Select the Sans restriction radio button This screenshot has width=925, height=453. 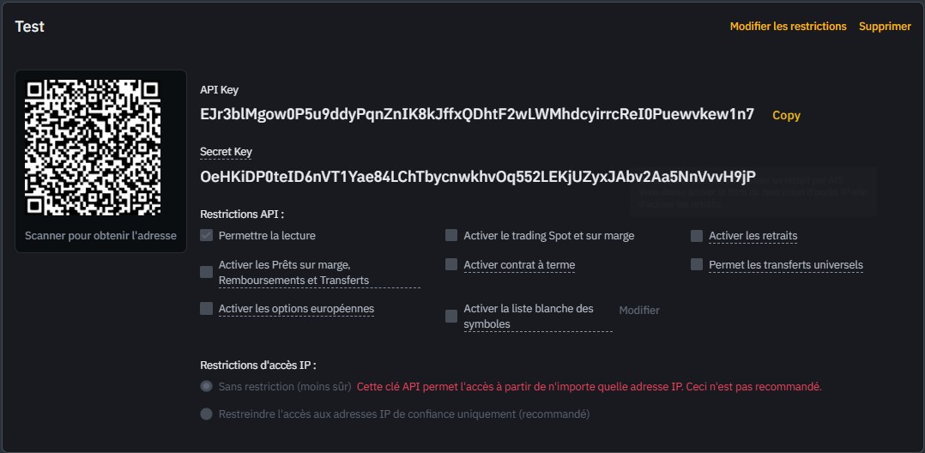coord(206,387)
